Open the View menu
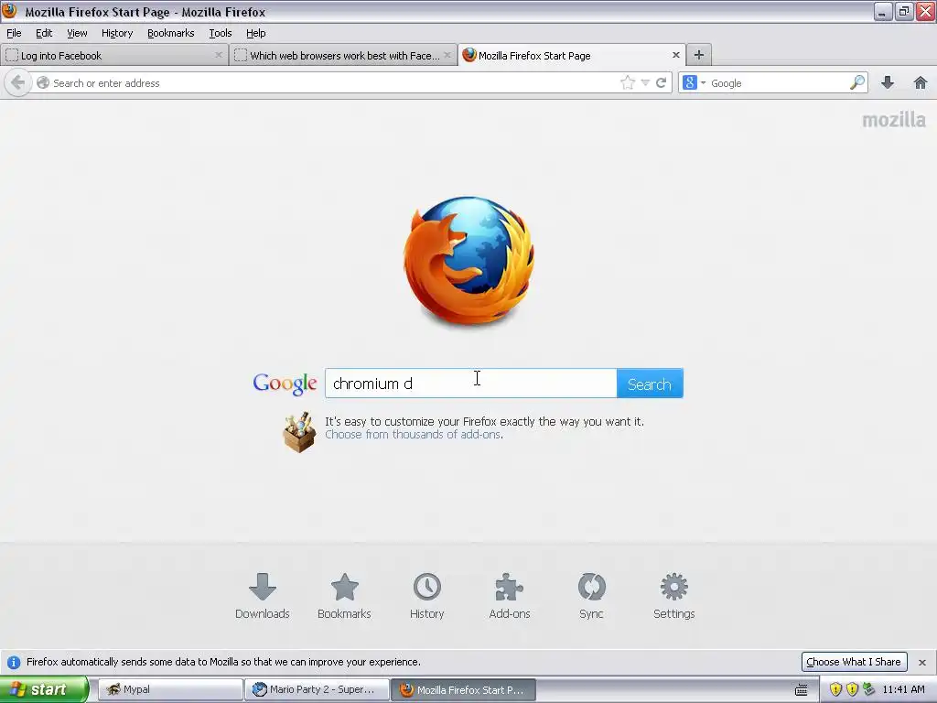The height and width of the screenshot is (703, 937). (x=77, y=33)
